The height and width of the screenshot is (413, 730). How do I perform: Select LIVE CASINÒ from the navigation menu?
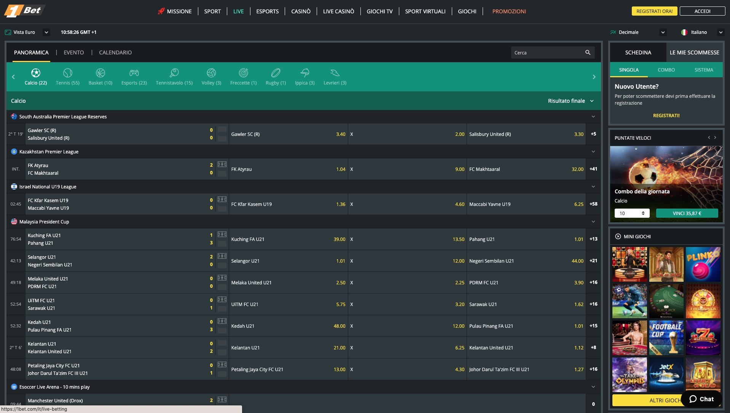pyautogui.click(x=338, y=11)
